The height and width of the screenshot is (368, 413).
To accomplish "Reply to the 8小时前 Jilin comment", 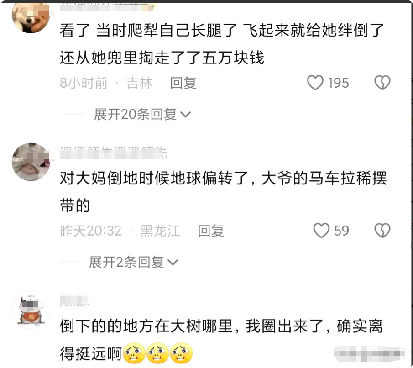I will pos(183,83).
